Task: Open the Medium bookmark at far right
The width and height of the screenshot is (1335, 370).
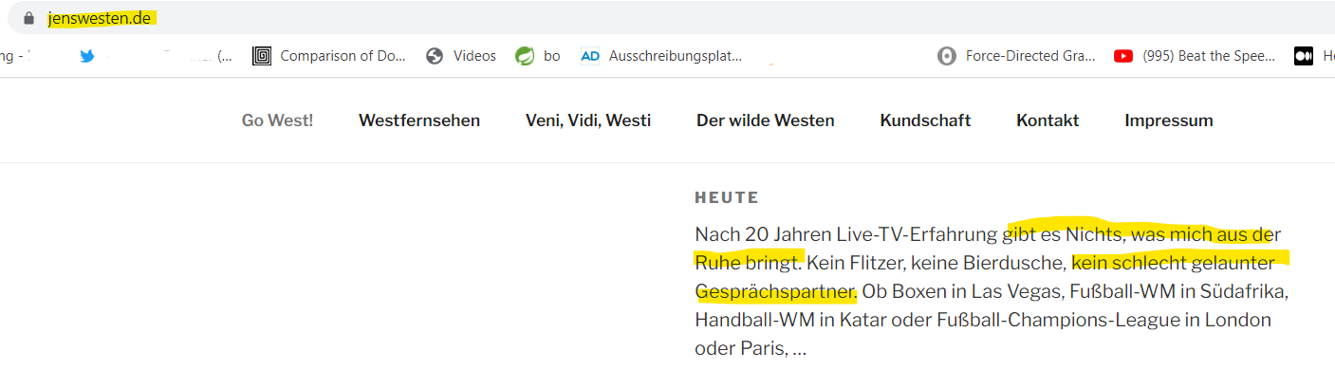Action: [x=1314, y=56]
